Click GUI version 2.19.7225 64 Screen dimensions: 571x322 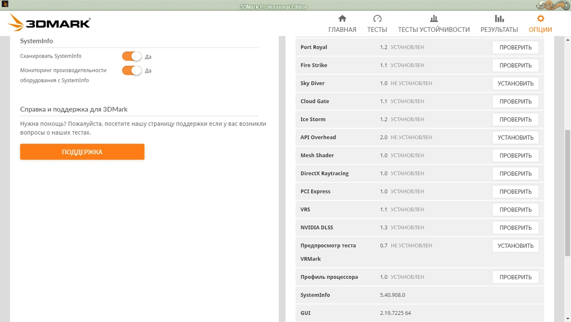[395, 313]
